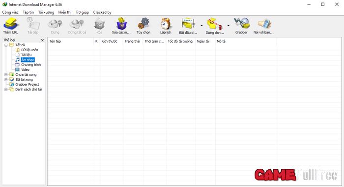The width and height of the screenshot is (344, 187).
Task: Sort by Thời gian c... column header
Action: click(x=154, y=41)
